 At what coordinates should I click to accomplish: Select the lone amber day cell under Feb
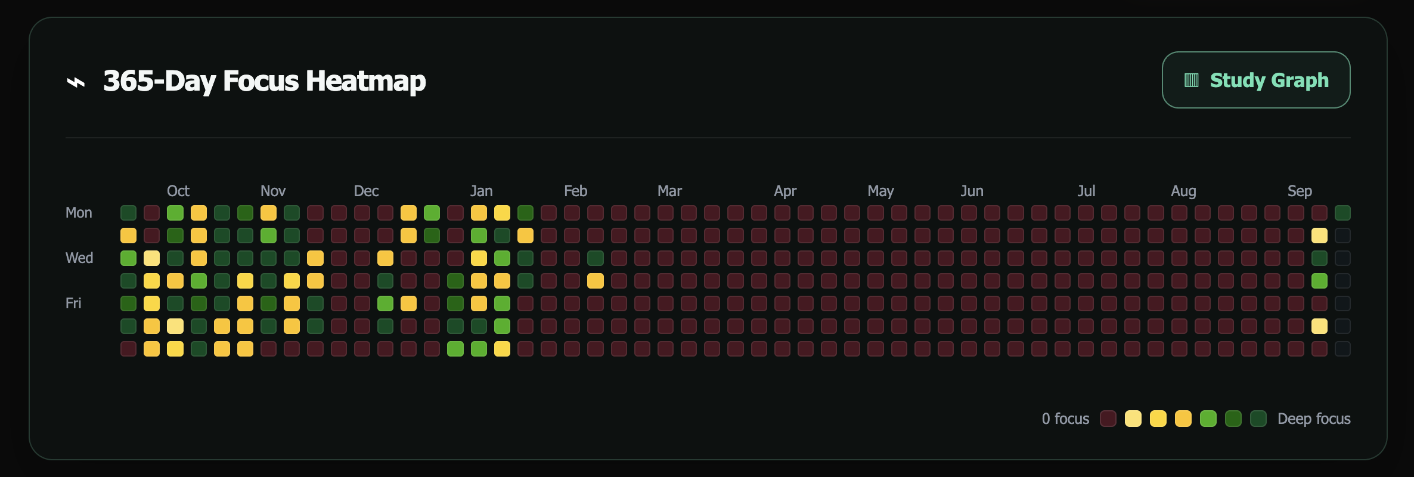point(596,281)
